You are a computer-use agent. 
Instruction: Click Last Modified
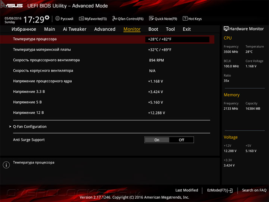(187, 190)
